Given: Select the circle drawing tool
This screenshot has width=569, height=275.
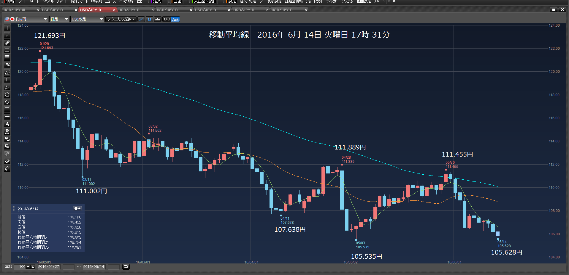Looking at the screenshot, I should (7, 102).
